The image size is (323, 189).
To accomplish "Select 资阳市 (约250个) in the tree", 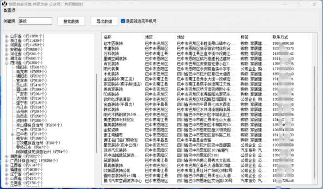I will tap(31, 120).
